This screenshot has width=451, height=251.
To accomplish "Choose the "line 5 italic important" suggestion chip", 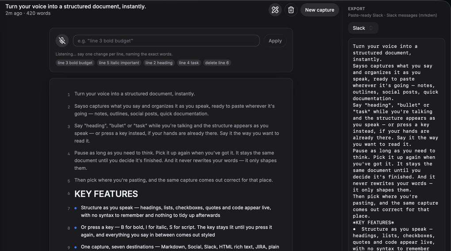I will 119,63.
